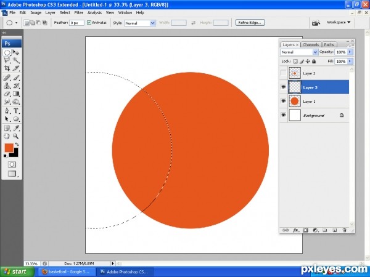
Task: Hide Layer 1 with eye icon
Action: tap(284, 101)
